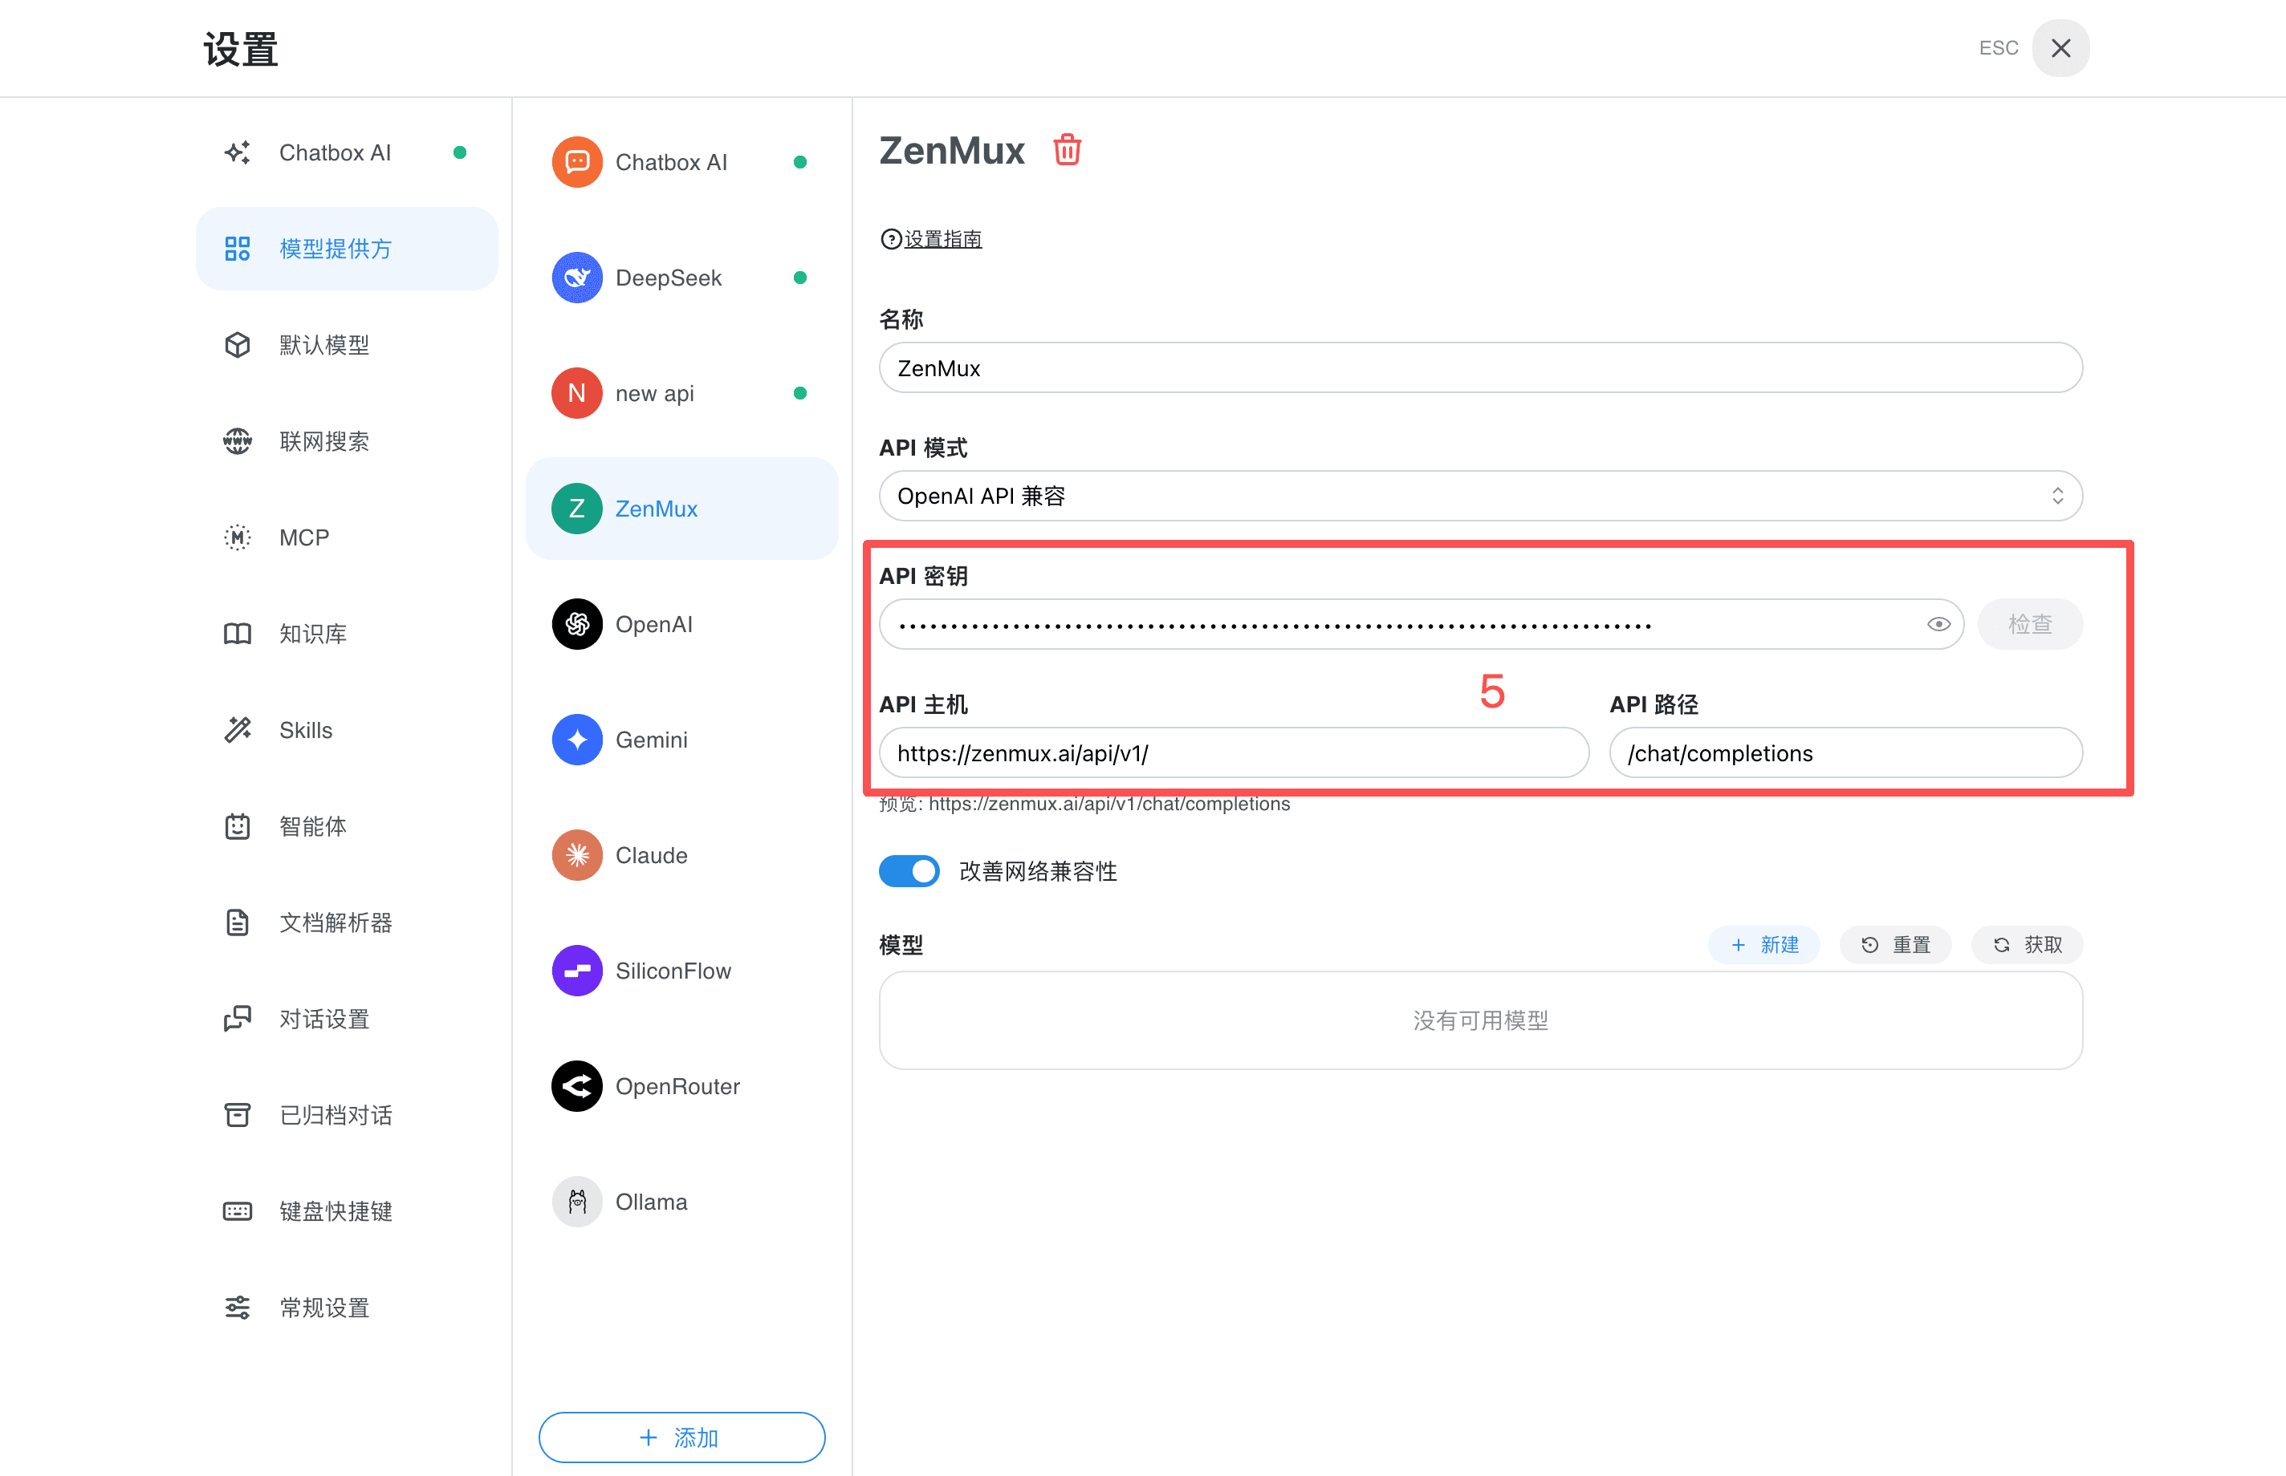Click the orange Chatbox AI provider logo
Screen dimensions: 2286x1476
point(577,162)
